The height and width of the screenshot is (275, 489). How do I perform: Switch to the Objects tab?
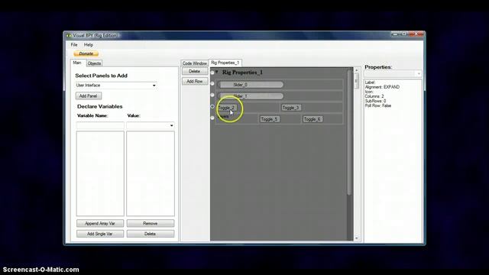coord(94,63)
